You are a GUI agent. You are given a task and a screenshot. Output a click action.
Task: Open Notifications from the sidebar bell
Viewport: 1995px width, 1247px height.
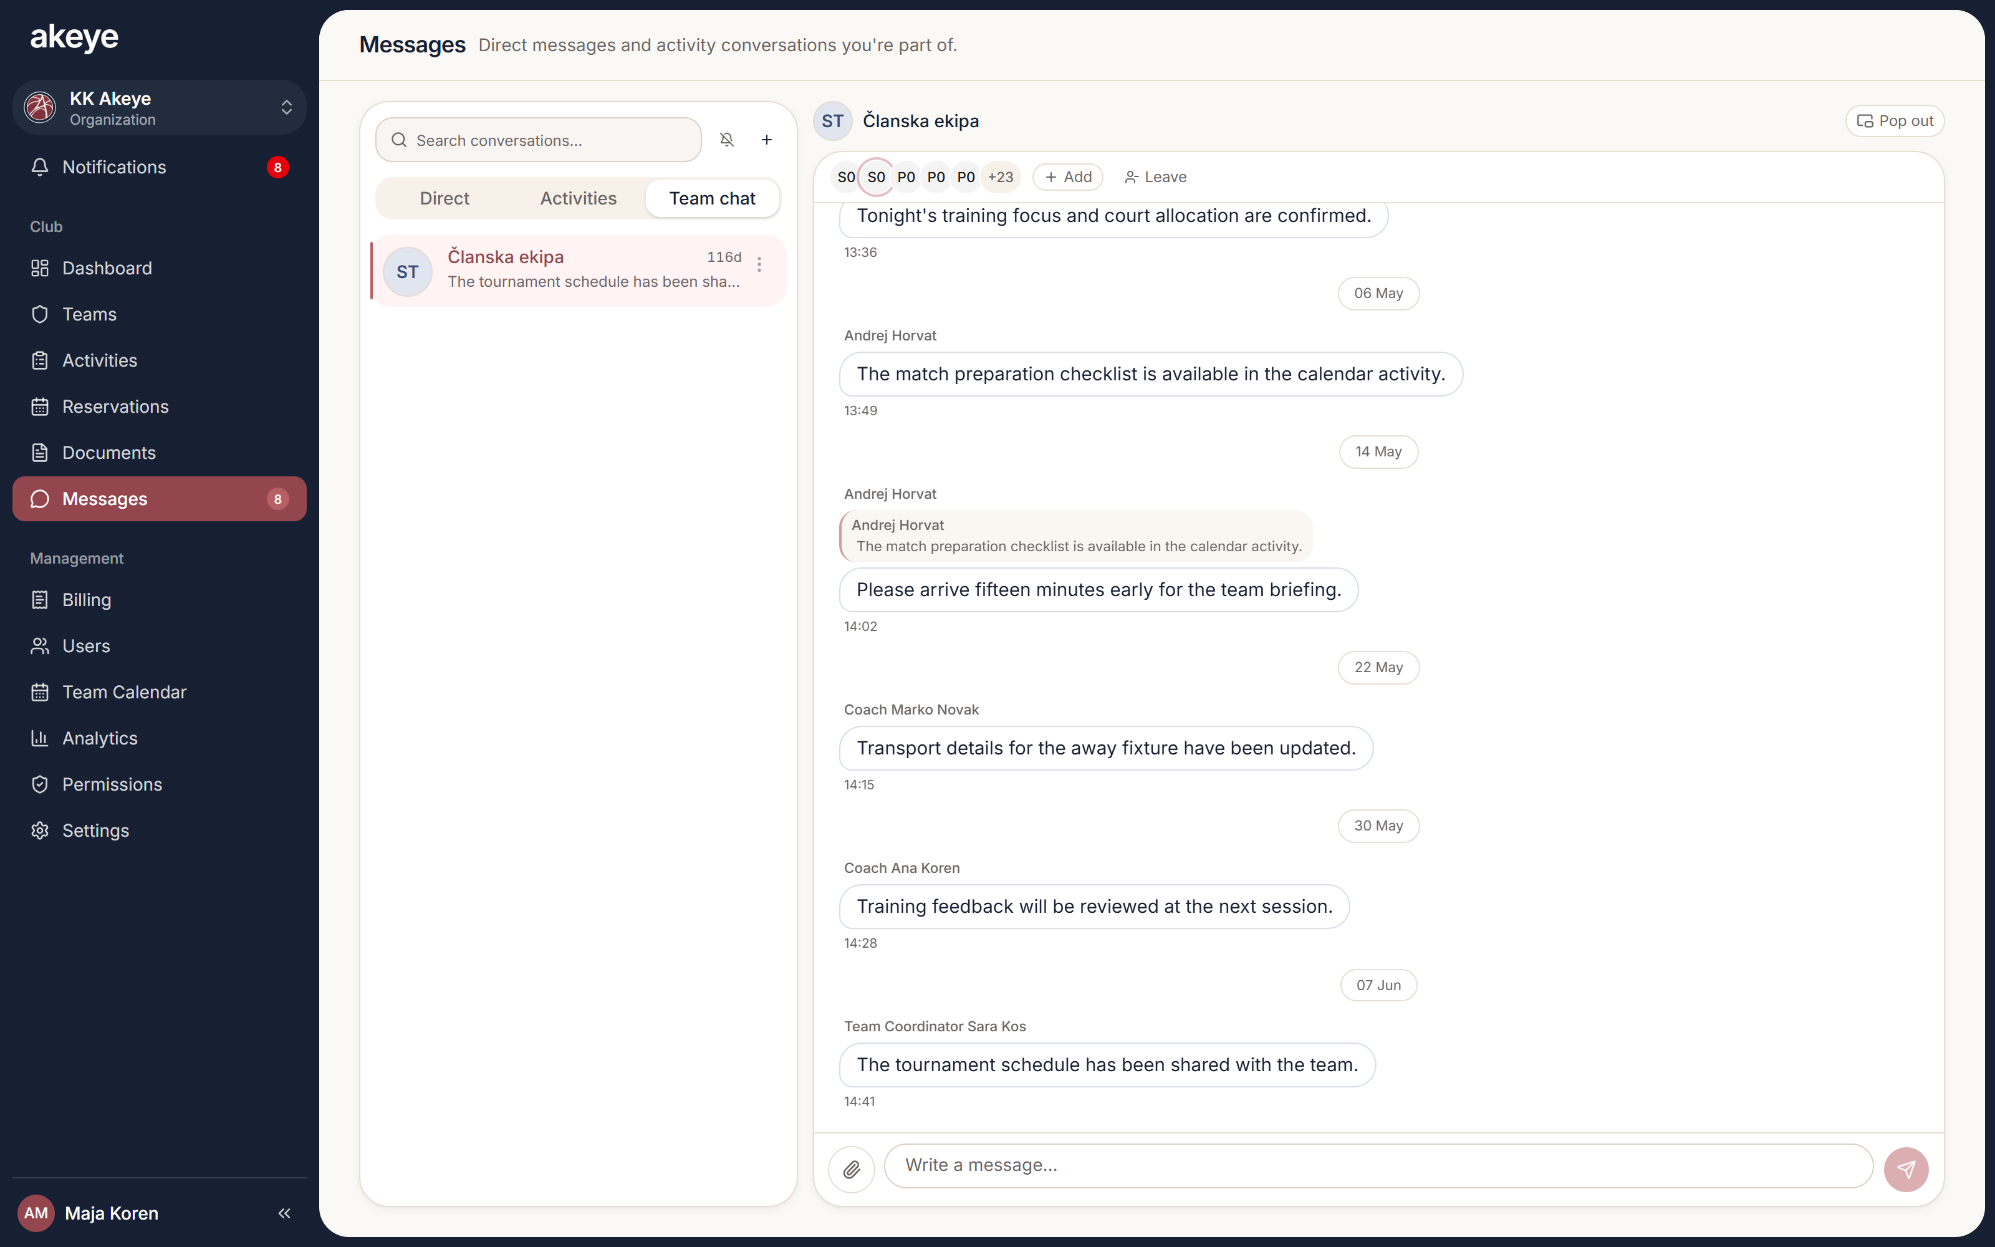[159, 166]
